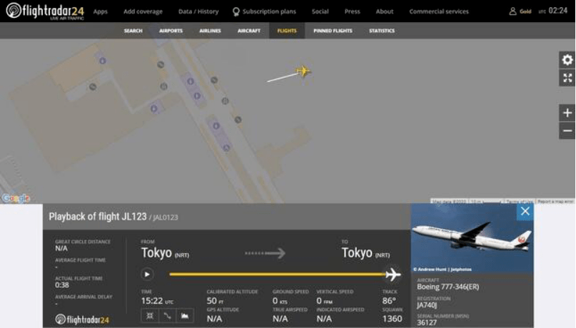
Task: Click the vertical speed value 0 fpm
Action: point(324,301)
